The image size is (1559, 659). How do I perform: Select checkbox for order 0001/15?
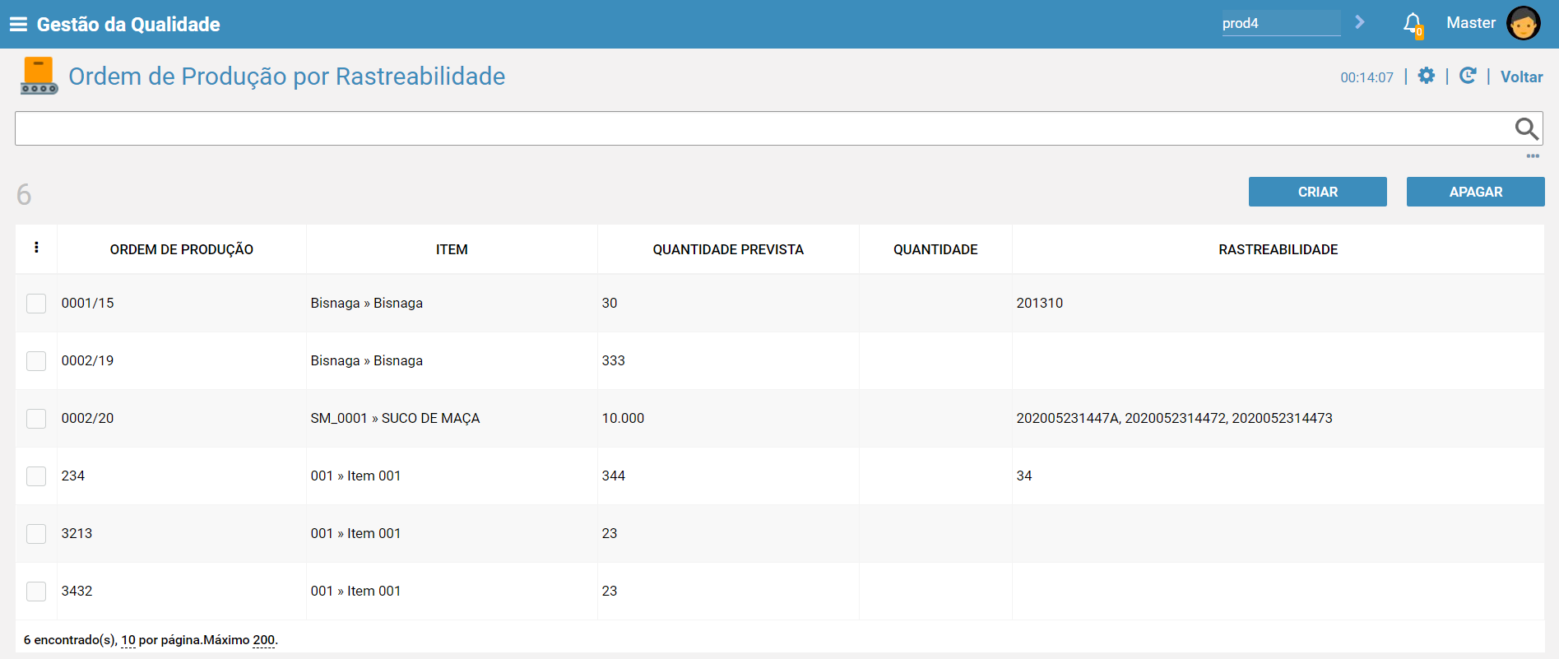[36, 304]
